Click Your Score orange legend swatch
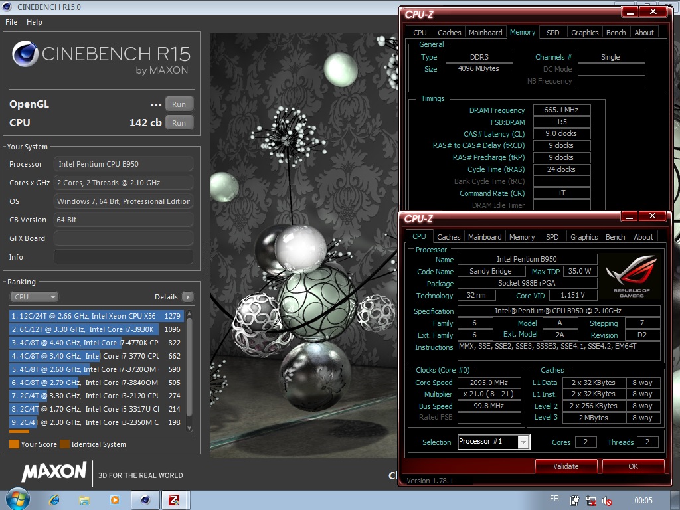This screenshot has height=510, width=680. coord(15,444)
